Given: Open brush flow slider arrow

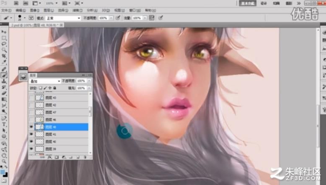Looking at the screenshot, I should tap(145, 18).
